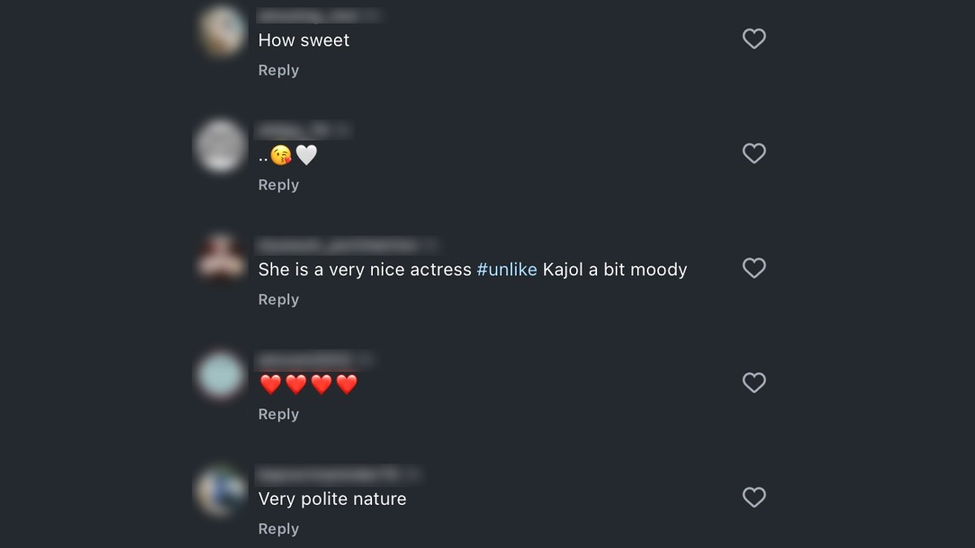Screen dimensions: 975x548
Task: Reply to "Very polite nature" comment
Action: coord(279,529)
